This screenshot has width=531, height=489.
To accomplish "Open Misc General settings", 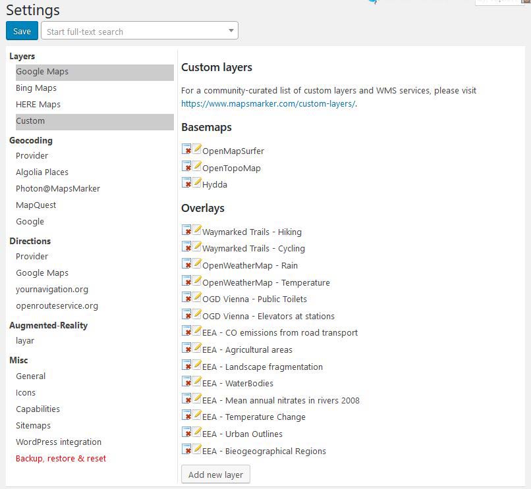I will click(x=30, y=376).
